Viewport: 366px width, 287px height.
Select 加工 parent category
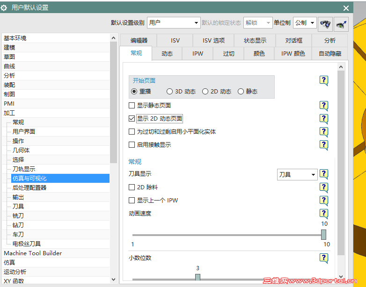(56, 113)
